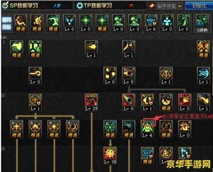Click the blue winged common skill icon
The height and width of the screenshot is (172, 213).
coord(69,23)
